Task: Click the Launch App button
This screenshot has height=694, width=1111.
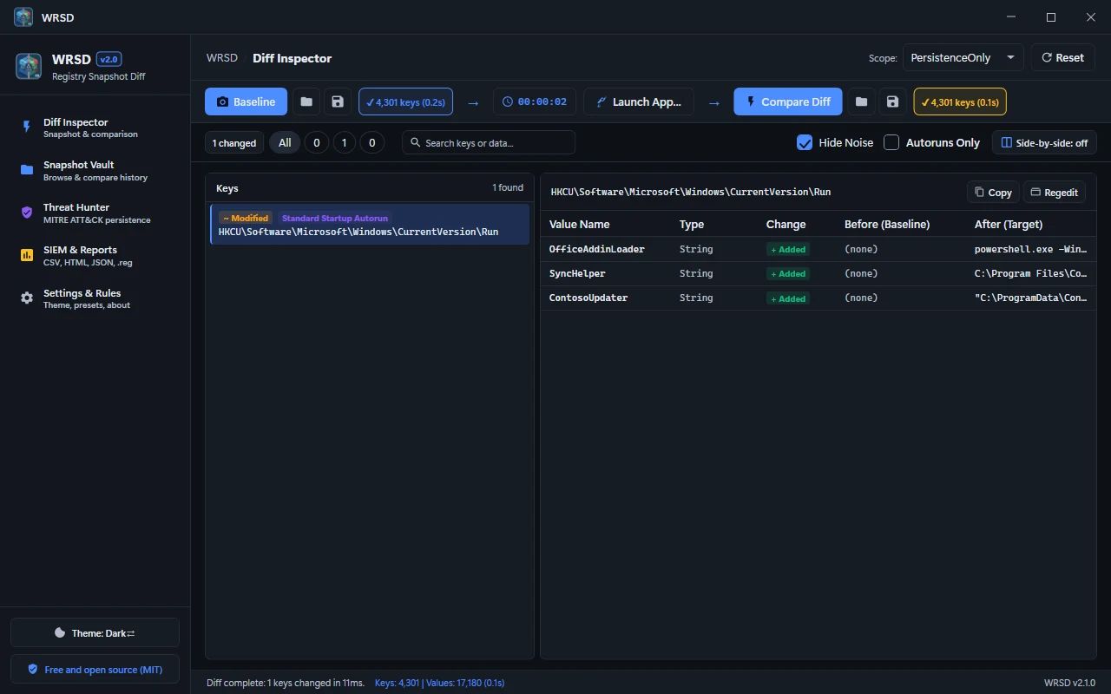Action: coord(639,101)
